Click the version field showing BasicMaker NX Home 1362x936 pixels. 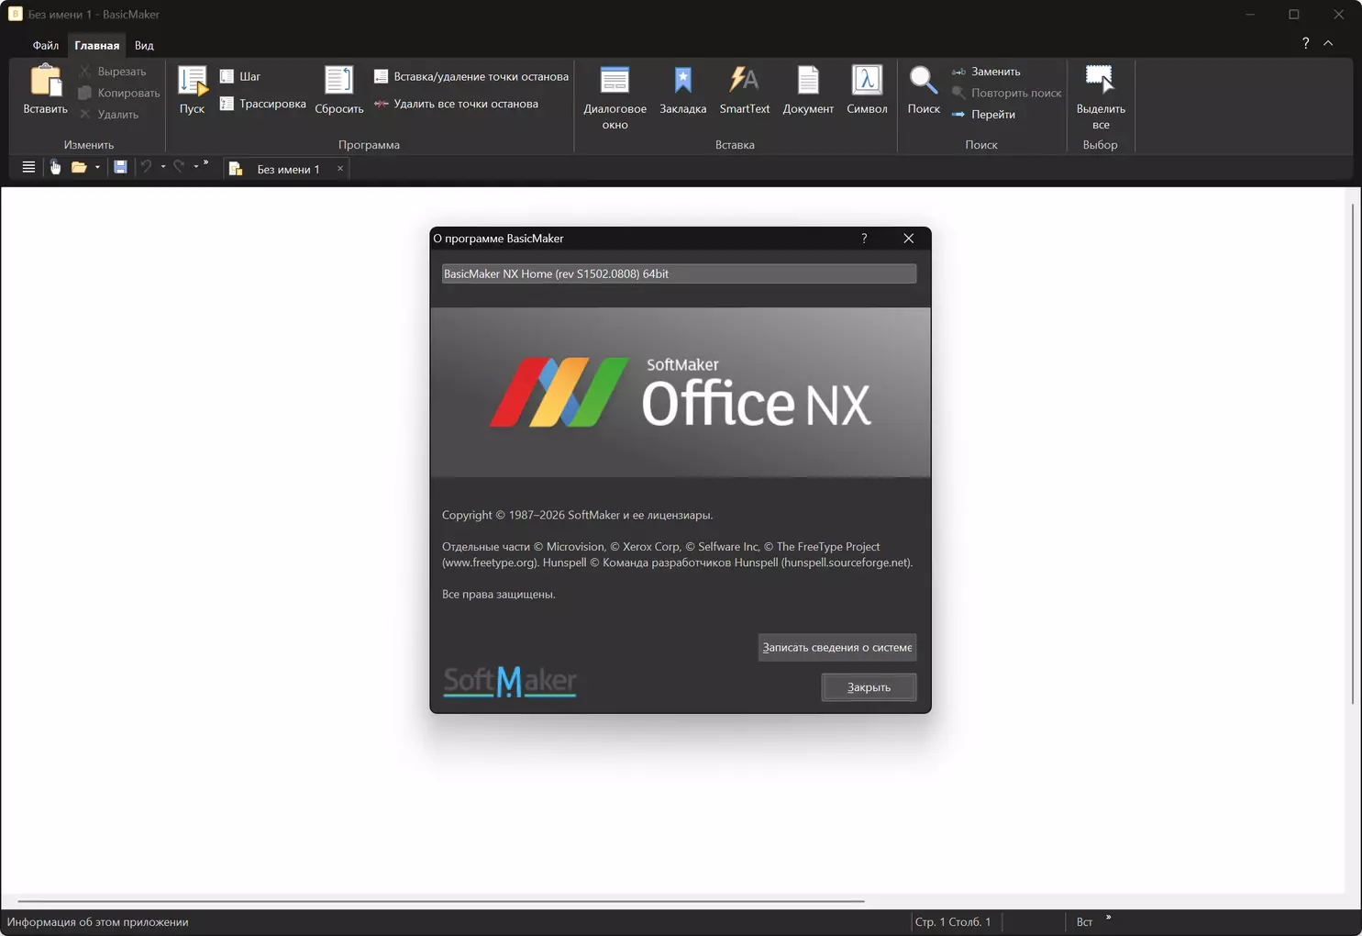click(x=679, y=273)
